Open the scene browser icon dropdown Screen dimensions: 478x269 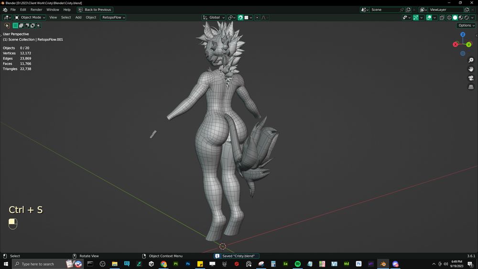(365, 10)
